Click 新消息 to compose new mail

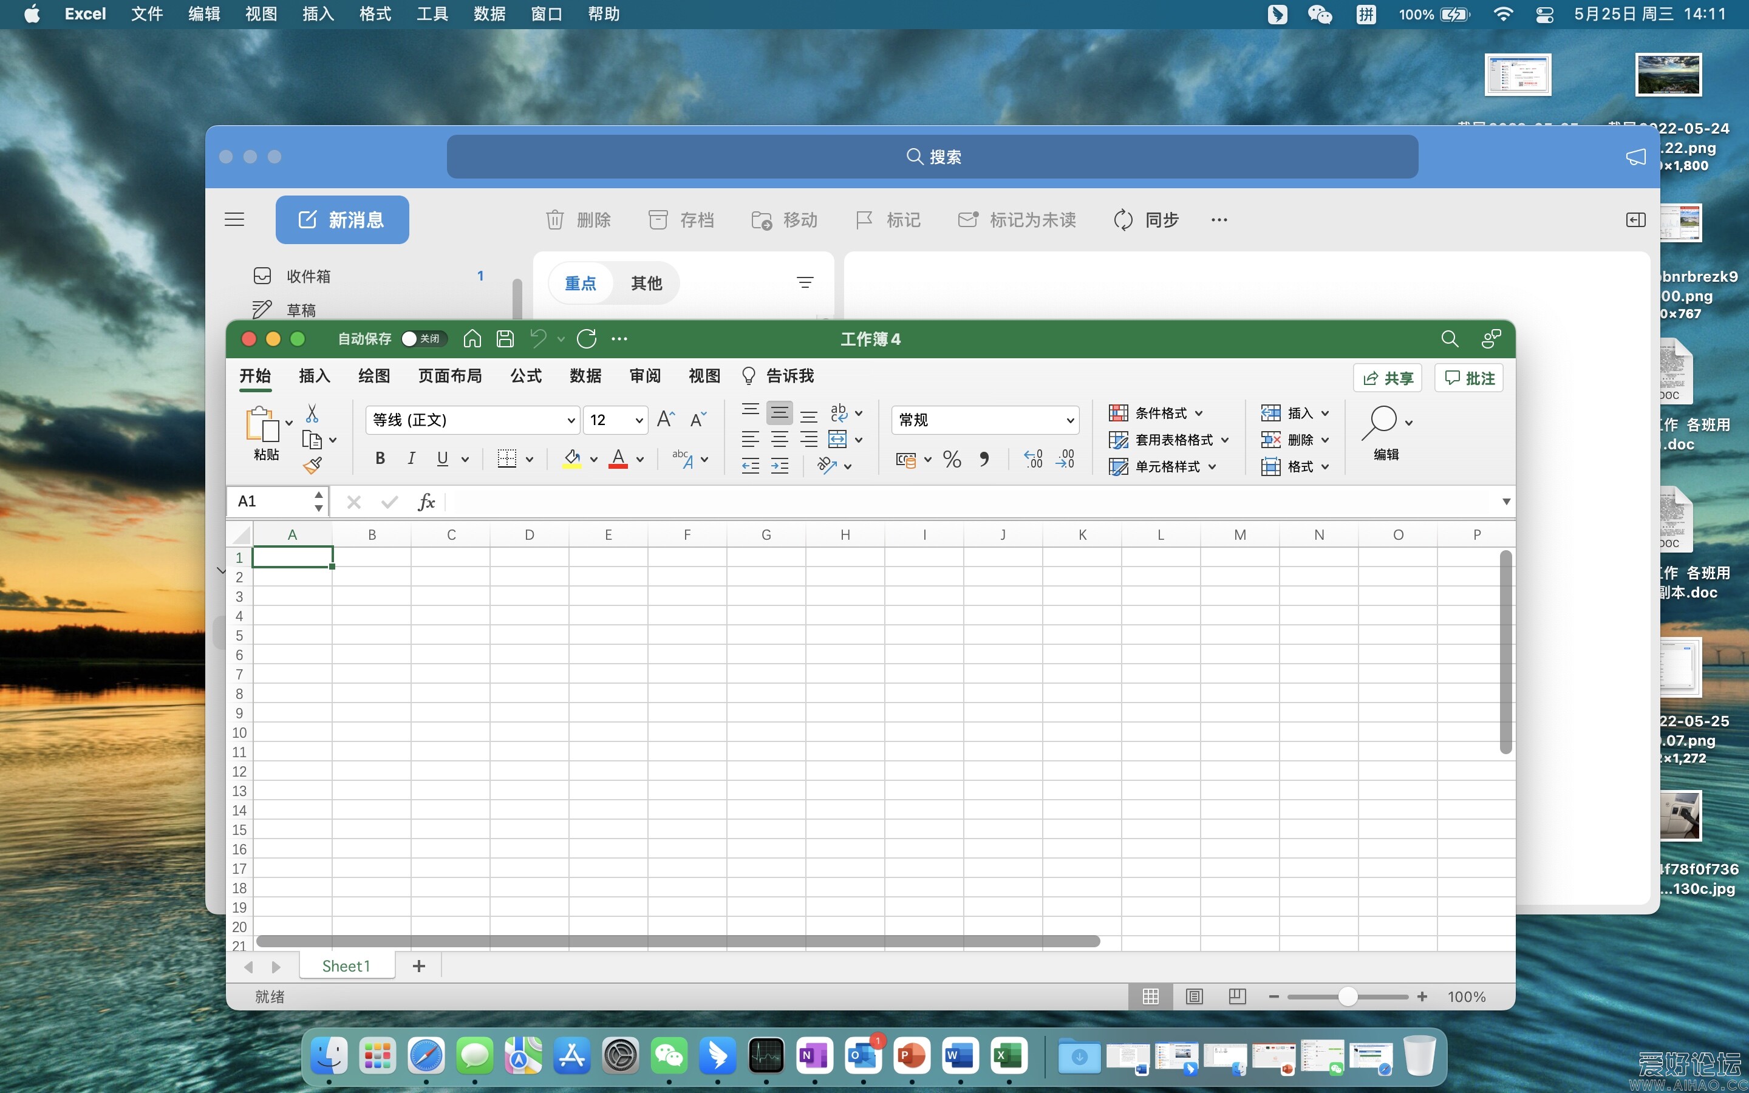point(342,220)
